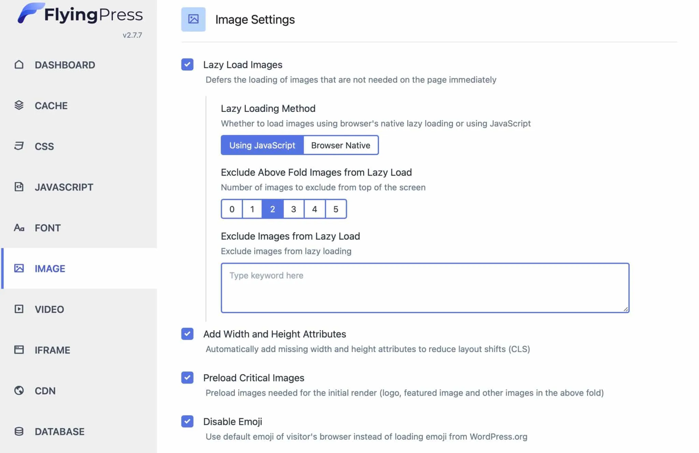Click the Image Settings heading
This screenshot has height=453, width=699.
coord(255,19)
